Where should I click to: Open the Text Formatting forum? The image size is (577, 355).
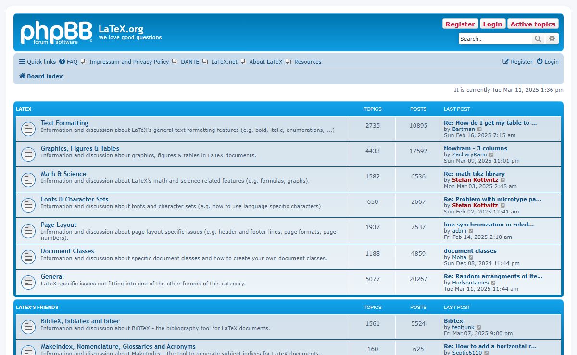[64, 123]
